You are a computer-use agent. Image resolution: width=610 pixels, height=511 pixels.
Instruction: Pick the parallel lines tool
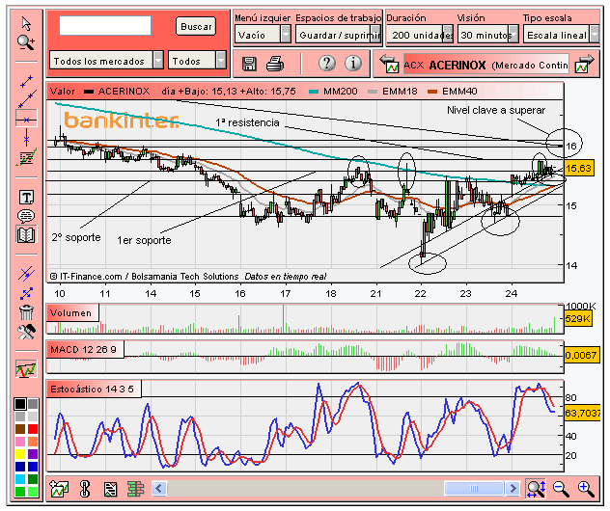26,274
